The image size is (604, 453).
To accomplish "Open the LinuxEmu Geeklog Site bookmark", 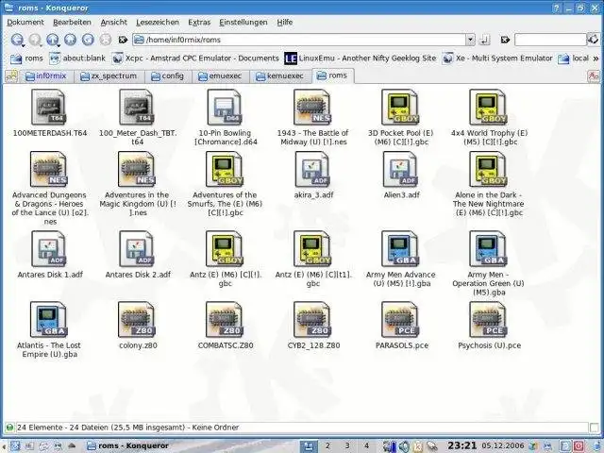I will (361, 59).
